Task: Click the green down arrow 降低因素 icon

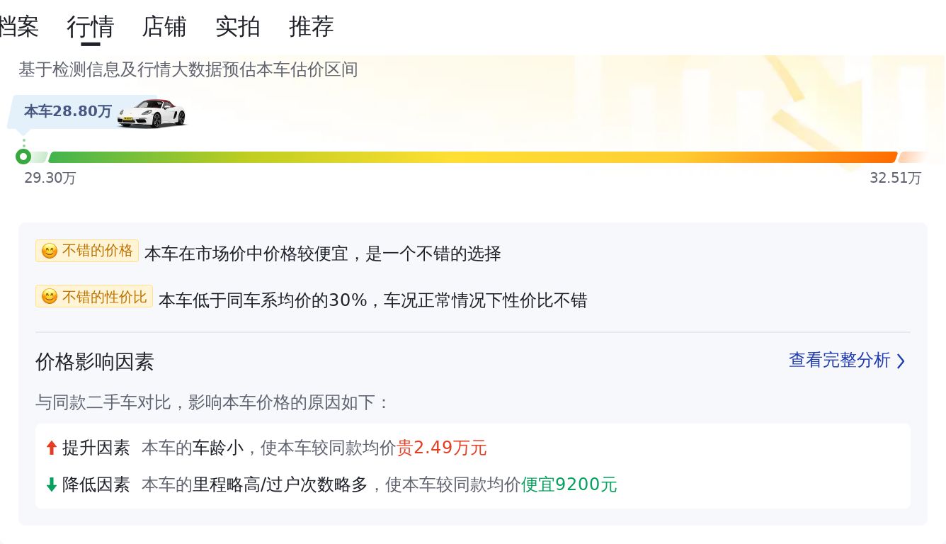Action: [51, 484]
